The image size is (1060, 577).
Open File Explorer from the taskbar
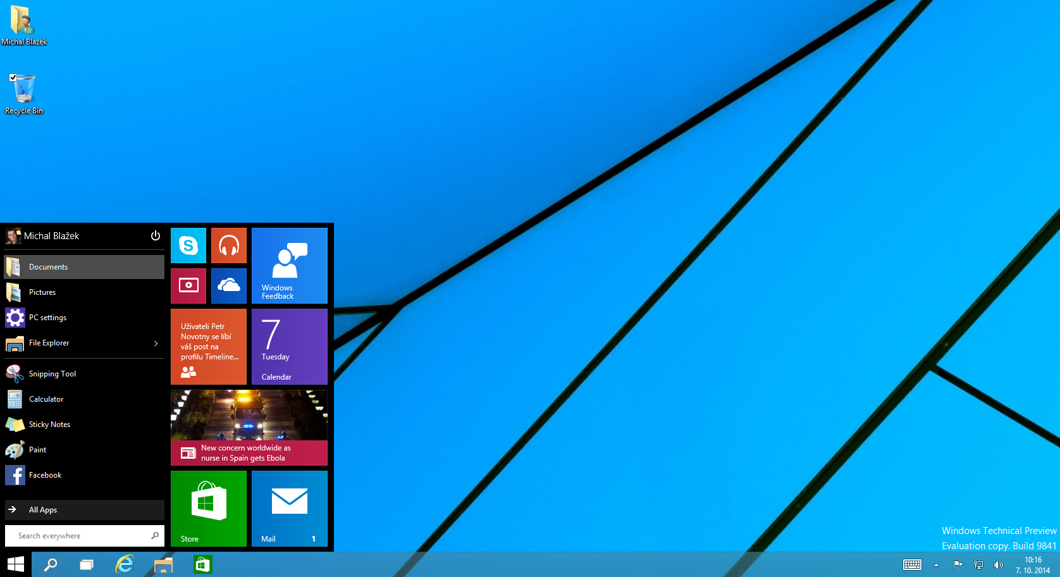163,564
